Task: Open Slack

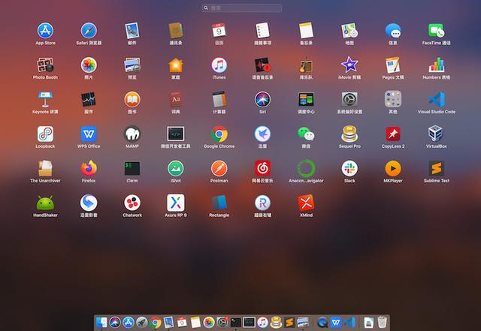Action: (x=349, y=168)
